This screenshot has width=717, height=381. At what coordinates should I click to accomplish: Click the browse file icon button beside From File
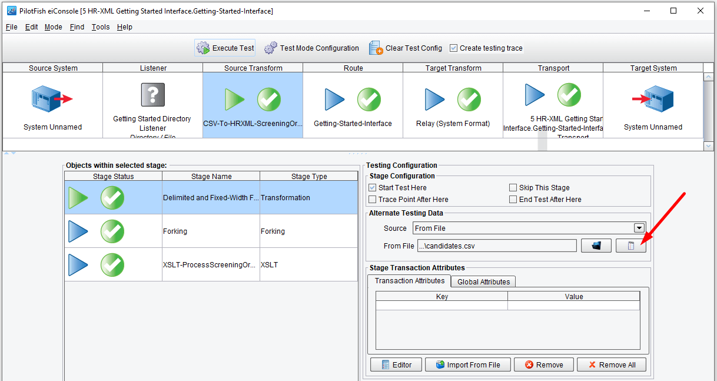tap(596, 246)
